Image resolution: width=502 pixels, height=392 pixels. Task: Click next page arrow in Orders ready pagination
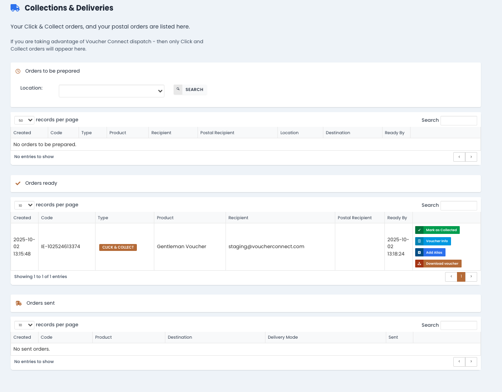click(x=471, y=277)
